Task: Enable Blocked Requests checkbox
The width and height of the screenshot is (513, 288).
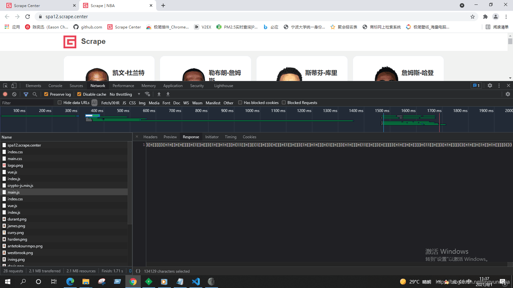Action: (284, 102)
